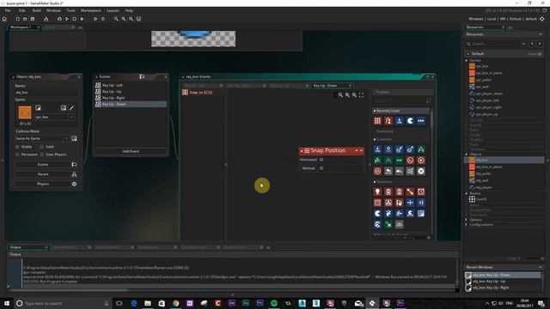The width and height of the screenshot is (550, 309).
Task: Select the three-arrows action in Recently Used
Action: (421, 121)
